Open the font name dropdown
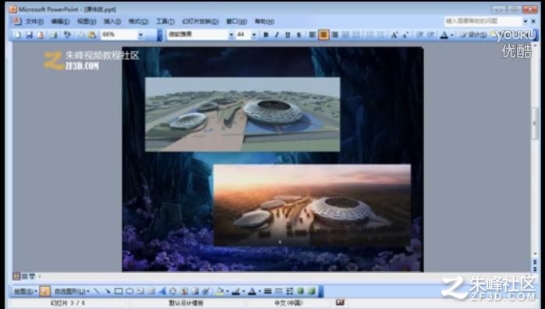Screen dimensions: 545x309 pyautogui.click(x=231, y=35)
